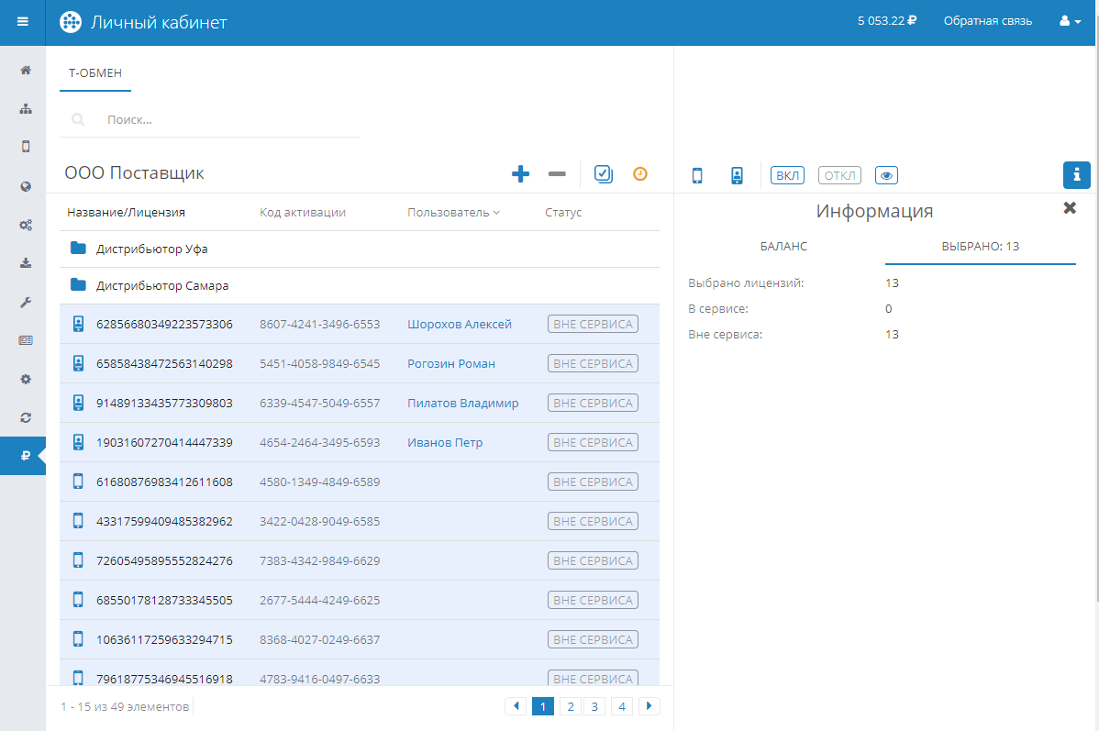The image size is (1099, 731).
Task: Go to page 2 of results
Action: (570, 706)
